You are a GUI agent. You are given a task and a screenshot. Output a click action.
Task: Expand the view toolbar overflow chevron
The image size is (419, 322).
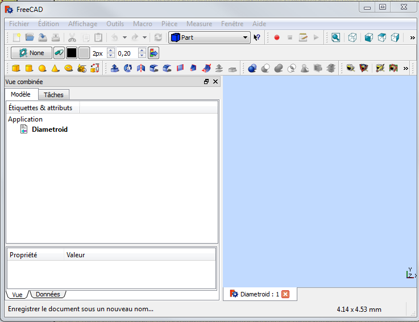point(412,38)
